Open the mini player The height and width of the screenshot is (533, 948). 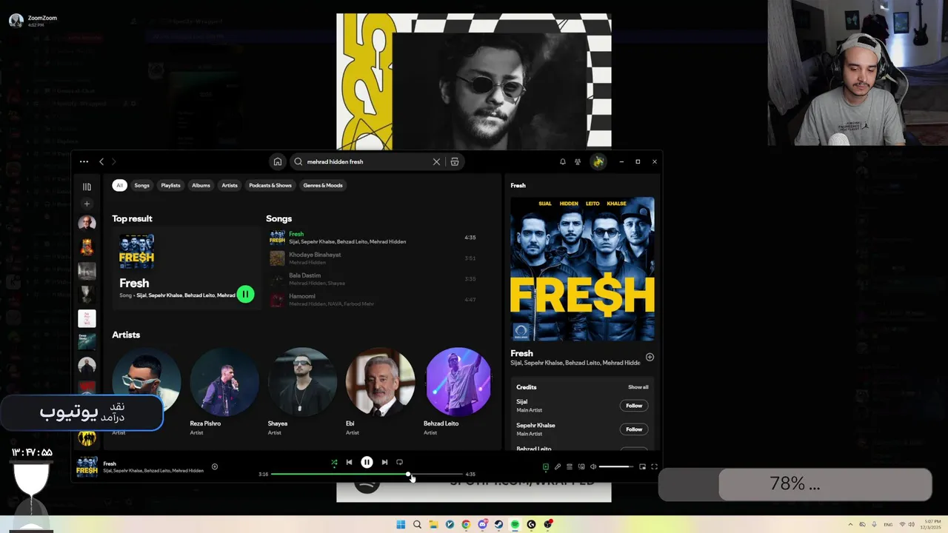coord(642,466)
